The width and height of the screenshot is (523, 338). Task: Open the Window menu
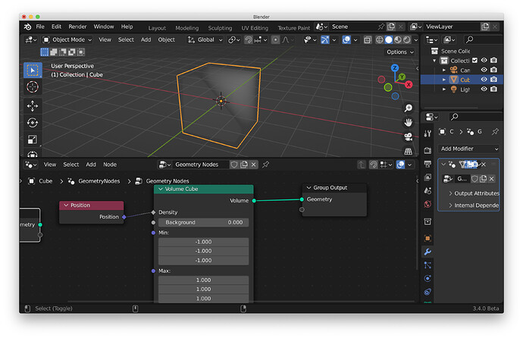(x=103, y=27)
